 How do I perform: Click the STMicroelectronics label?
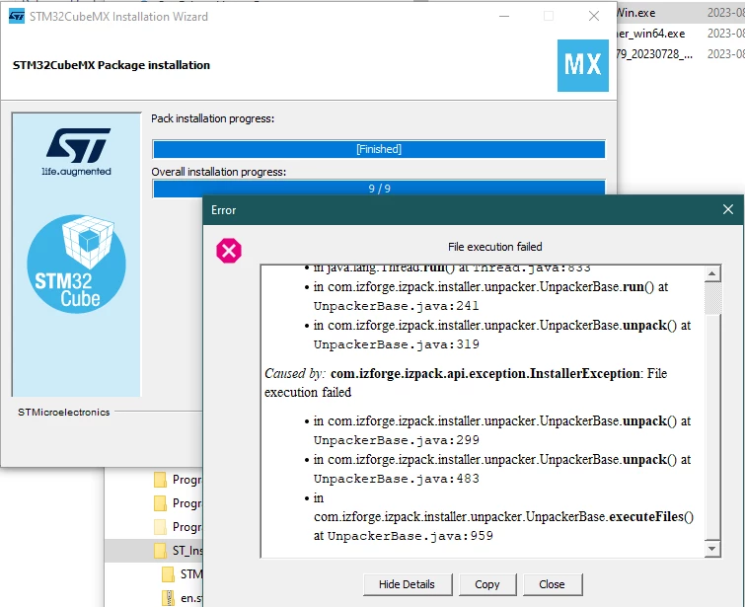coord(64,413)
